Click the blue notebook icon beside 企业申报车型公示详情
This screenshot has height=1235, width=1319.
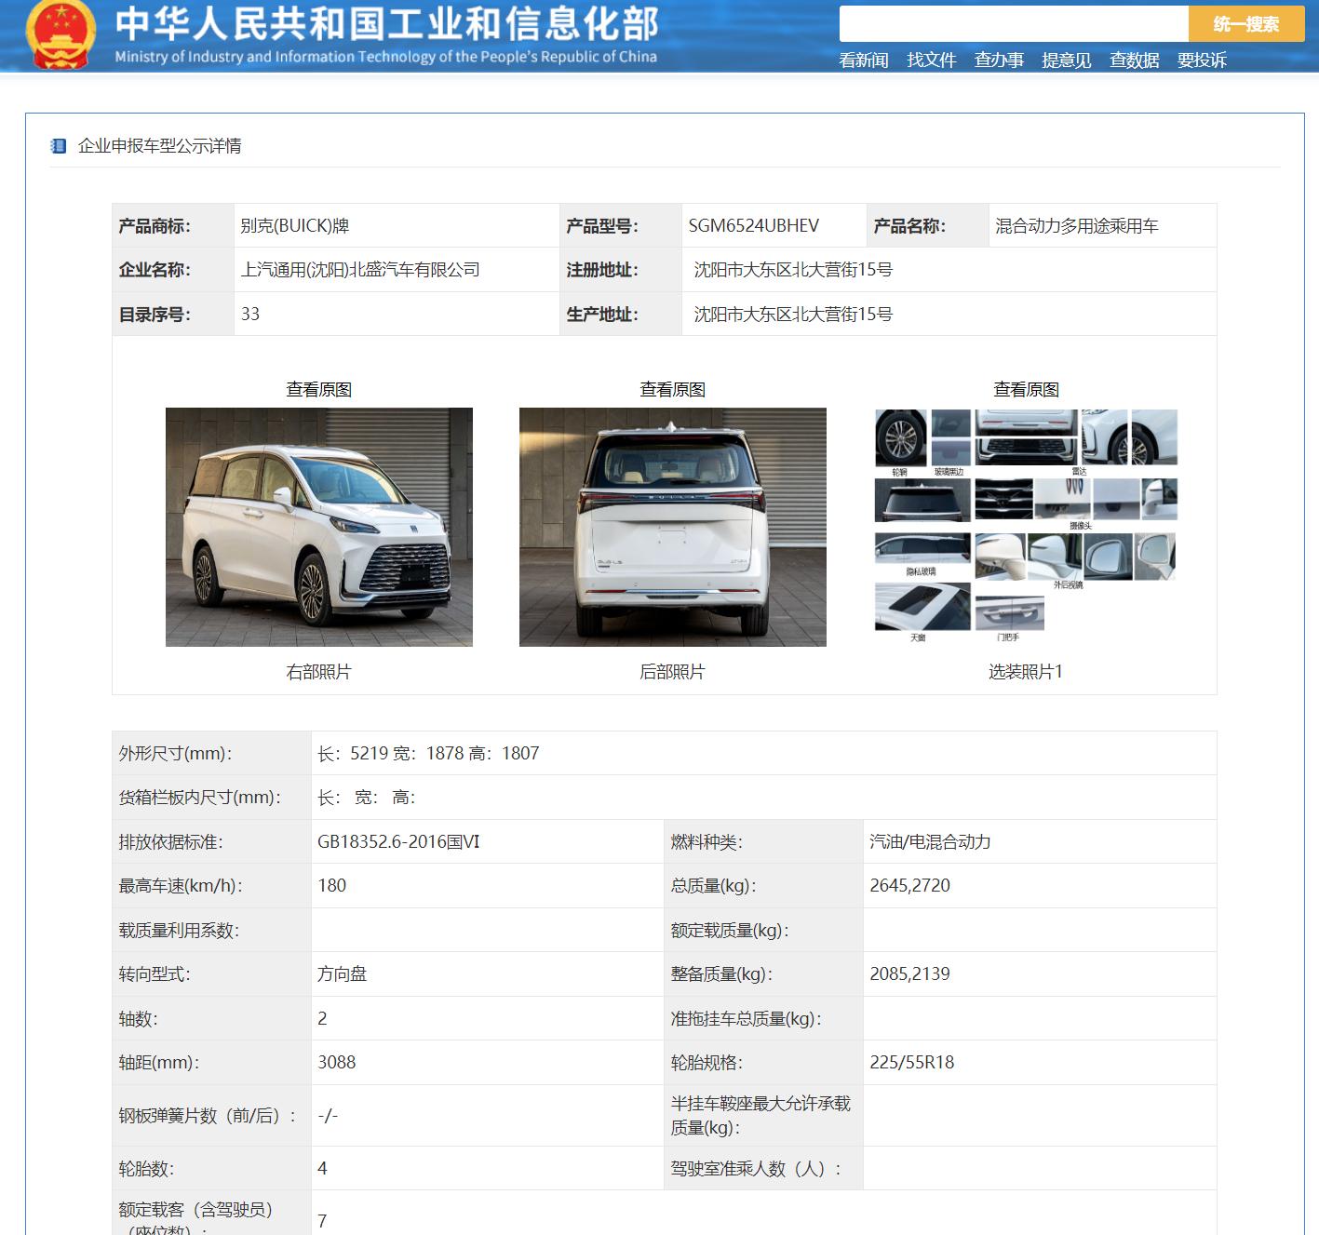pos(59,146)
